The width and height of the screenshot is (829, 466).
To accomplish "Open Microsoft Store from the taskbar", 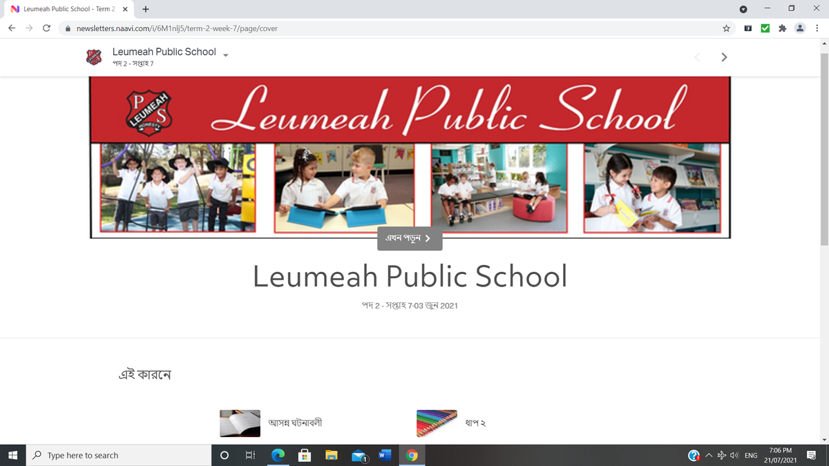I will (x=304, y=455).
